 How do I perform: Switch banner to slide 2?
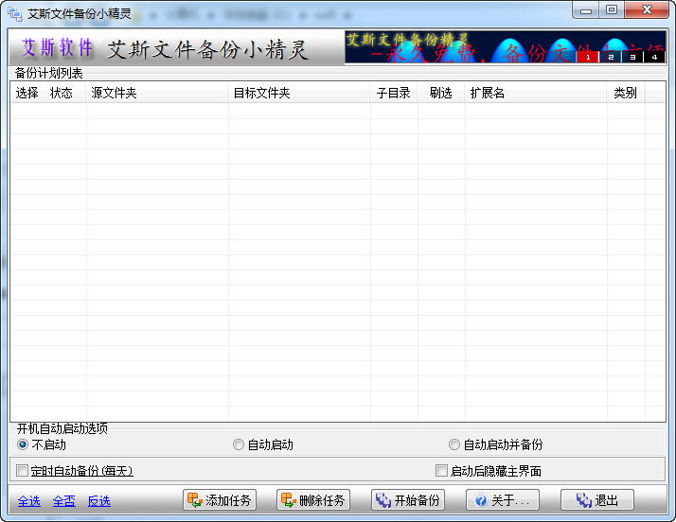click(611, 57)
